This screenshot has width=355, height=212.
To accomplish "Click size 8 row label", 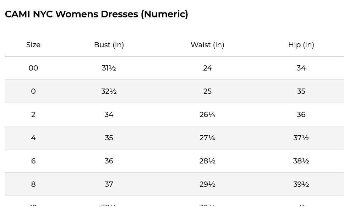I will [33, 184].
